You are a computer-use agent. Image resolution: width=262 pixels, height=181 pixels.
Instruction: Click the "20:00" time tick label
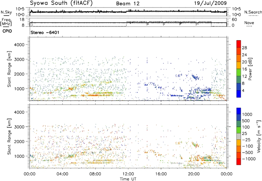point(194,174)
